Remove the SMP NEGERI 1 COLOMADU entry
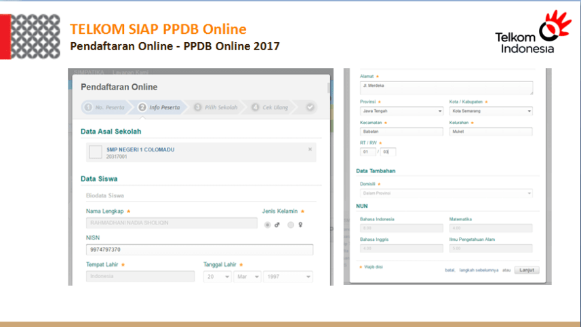 pos(310,149)
